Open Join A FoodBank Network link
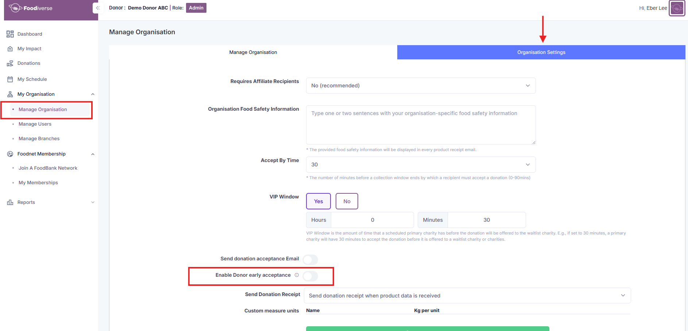This screenshot has width=688, height=331. click(48, 168)
